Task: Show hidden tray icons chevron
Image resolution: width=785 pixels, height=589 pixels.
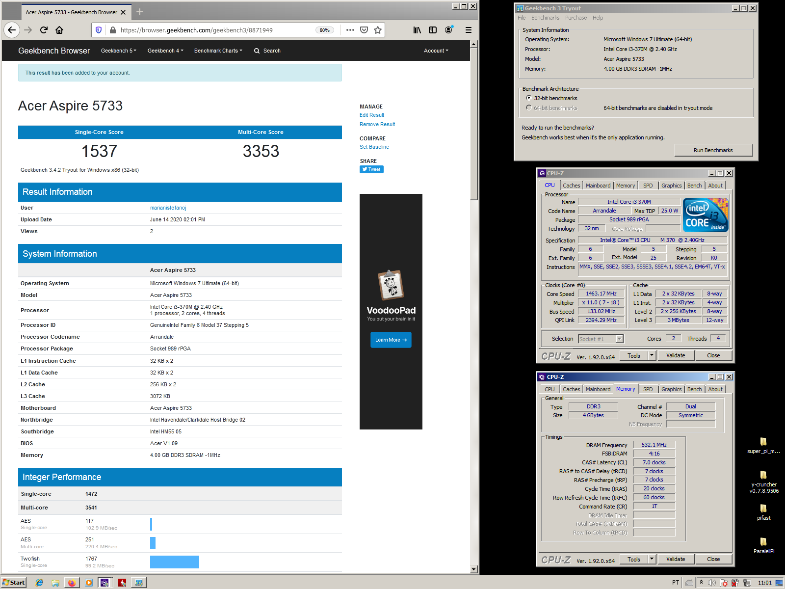Action: (x=701, y=583)
